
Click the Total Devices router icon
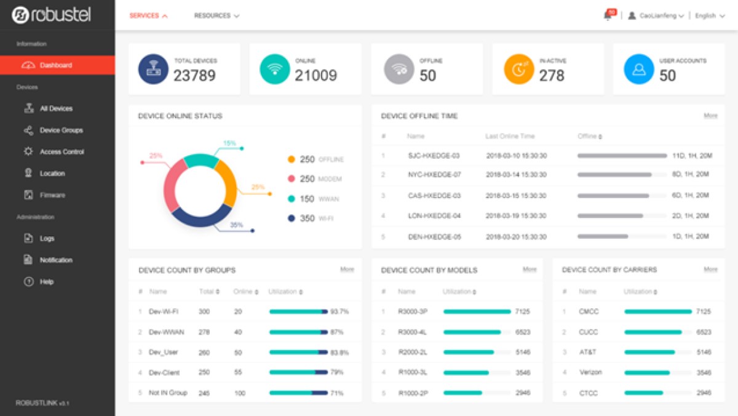click(153, 69)
